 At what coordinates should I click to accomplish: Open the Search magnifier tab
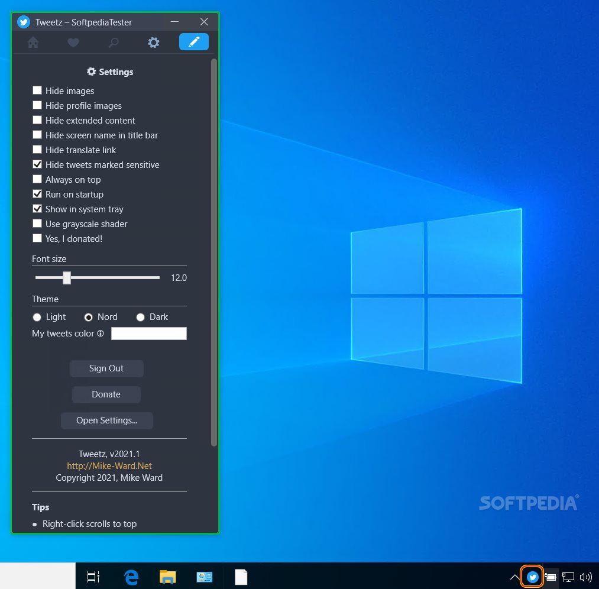[x=114, y=43]
